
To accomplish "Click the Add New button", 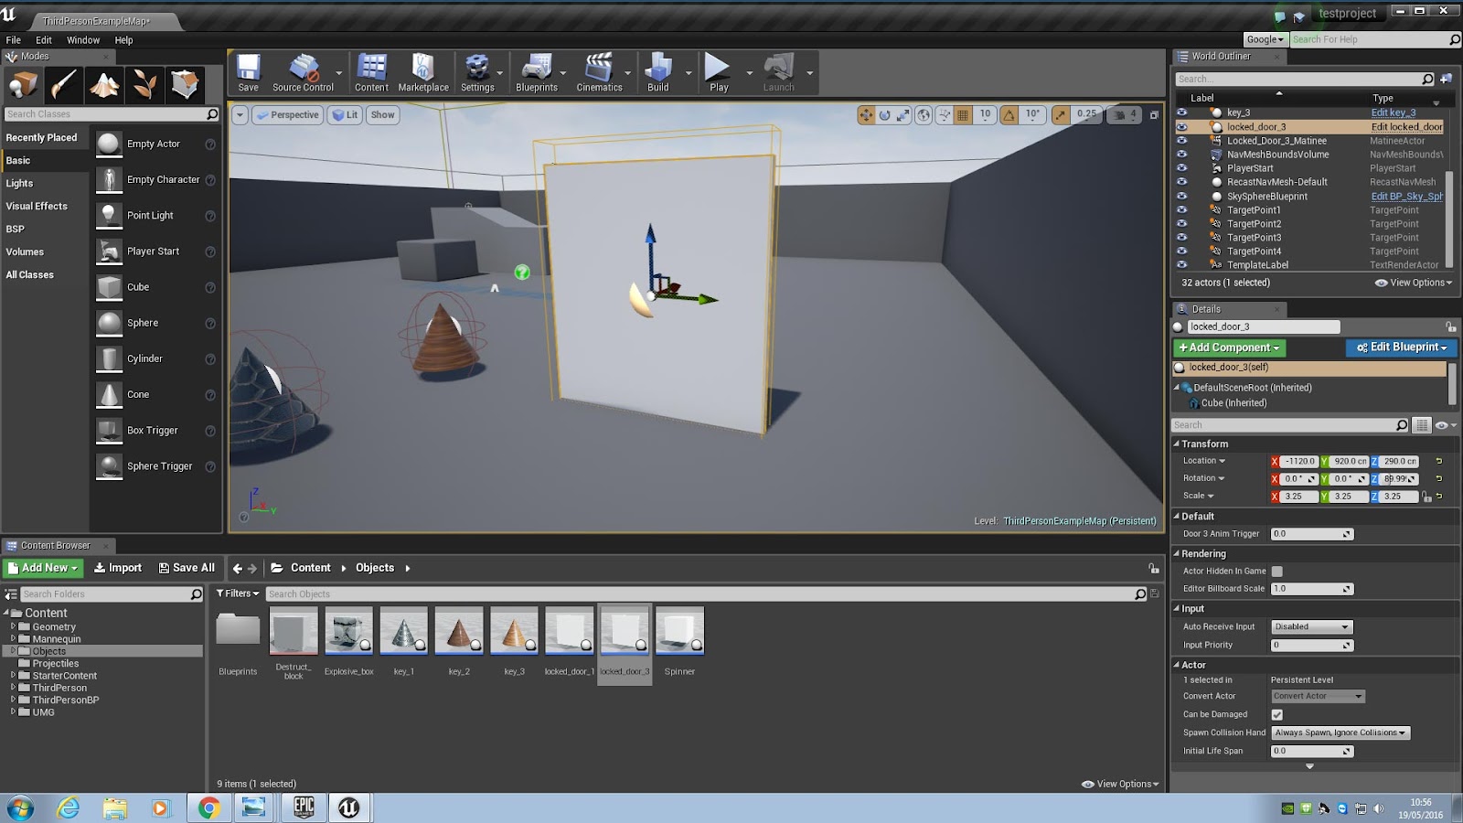I will tap(43, 568).
